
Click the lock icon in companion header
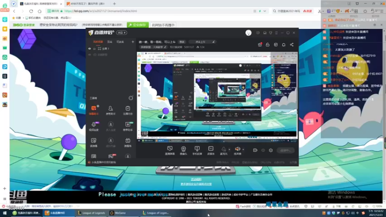coord(268,44)
